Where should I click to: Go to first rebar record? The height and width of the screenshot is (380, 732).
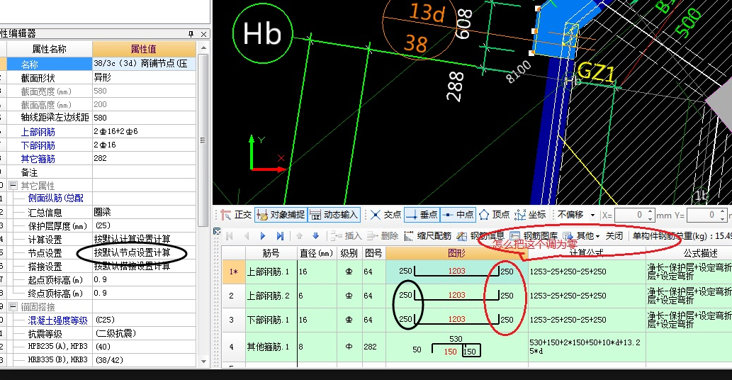tap(229, 236)
